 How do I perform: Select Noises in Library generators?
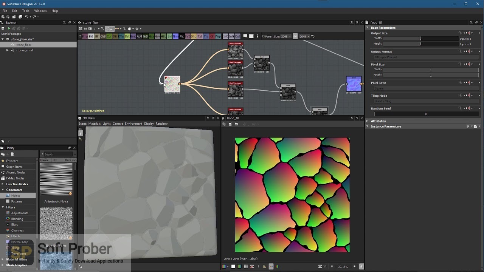(18, 195)
